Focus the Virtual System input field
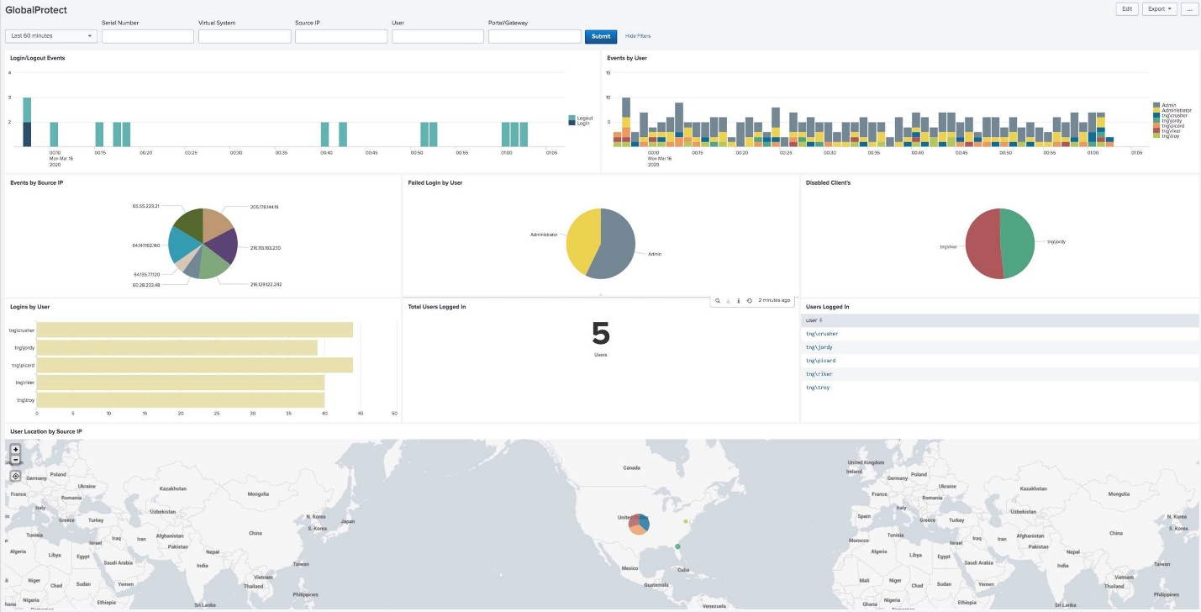Screen dimensions: 1201x612 click(x=245, y=36)
